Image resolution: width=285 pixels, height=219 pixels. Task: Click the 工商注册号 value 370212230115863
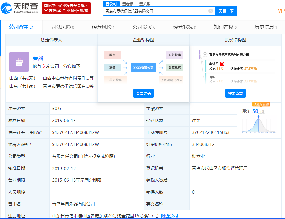click(211, 132)
